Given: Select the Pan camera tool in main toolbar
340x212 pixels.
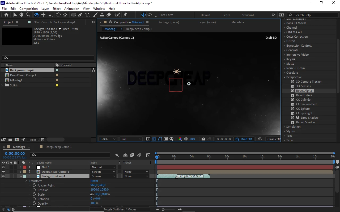Looking at the screenshot, I should [44, 15].
